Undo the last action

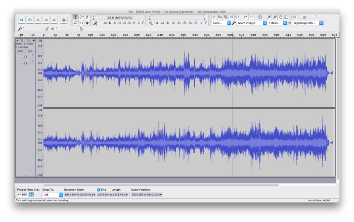pyautogui.click(x=246, y=17)
